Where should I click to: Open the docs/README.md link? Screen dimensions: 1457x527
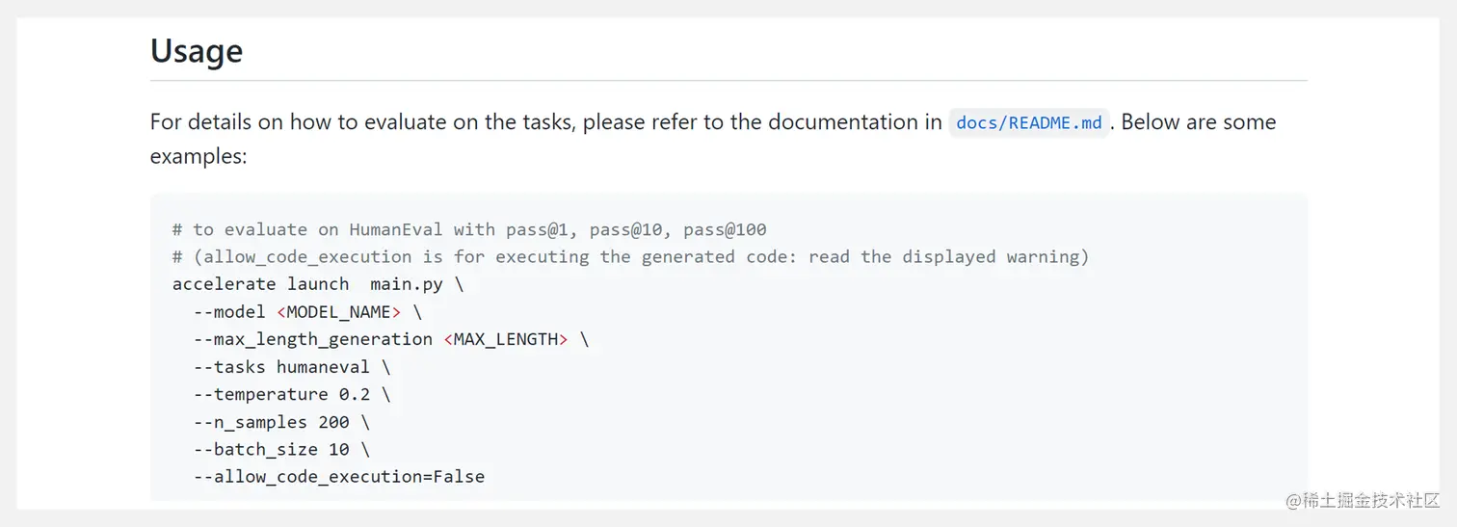click(1028, 123)
